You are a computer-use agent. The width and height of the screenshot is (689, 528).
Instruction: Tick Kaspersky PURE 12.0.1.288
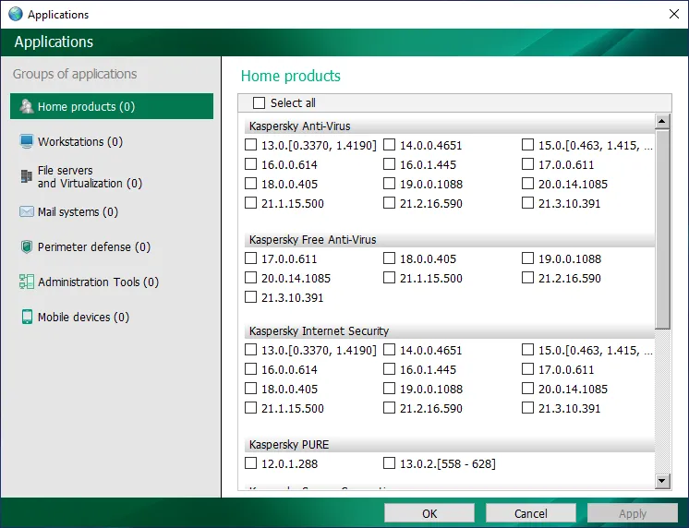250,463
